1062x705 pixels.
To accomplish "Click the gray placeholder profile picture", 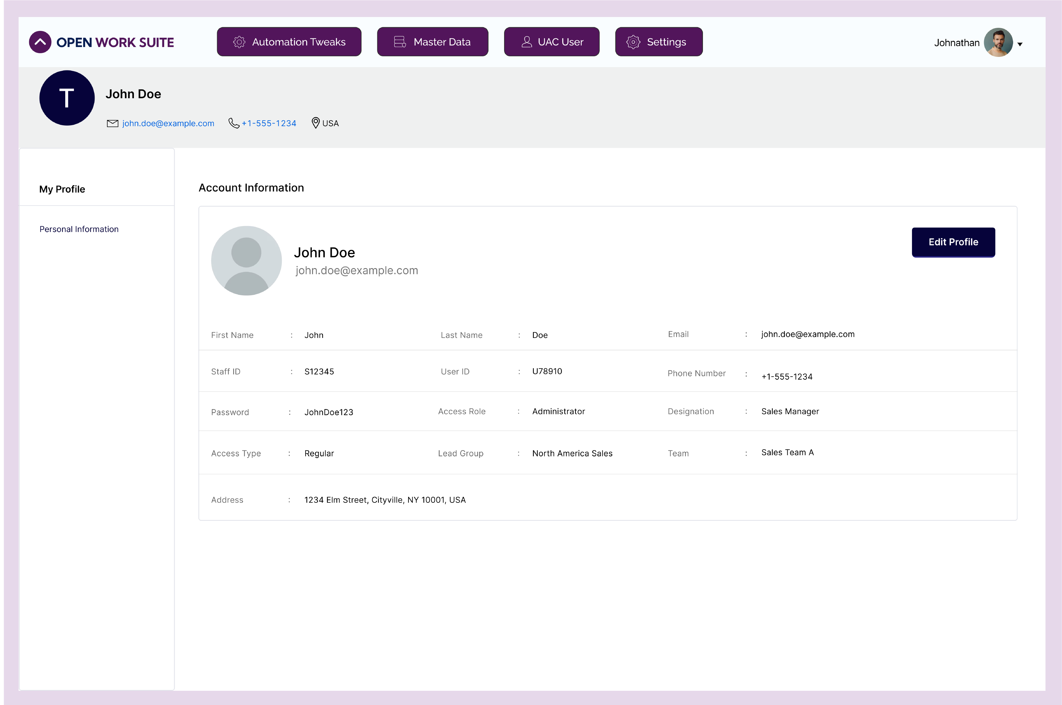I will pos(246,261).
